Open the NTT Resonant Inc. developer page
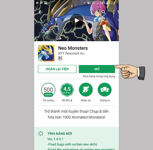The image size is (153, 150). click(x=71, y=53)
